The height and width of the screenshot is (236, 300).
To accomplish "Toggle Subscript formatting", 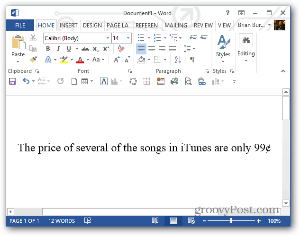I will (x=96, y=49).
